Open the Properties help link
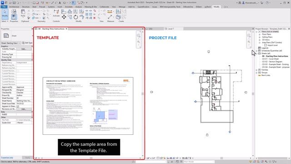Image resolution: width=291 pixels, height=164 pixels. pyautogui.click(x=7, y=158)
